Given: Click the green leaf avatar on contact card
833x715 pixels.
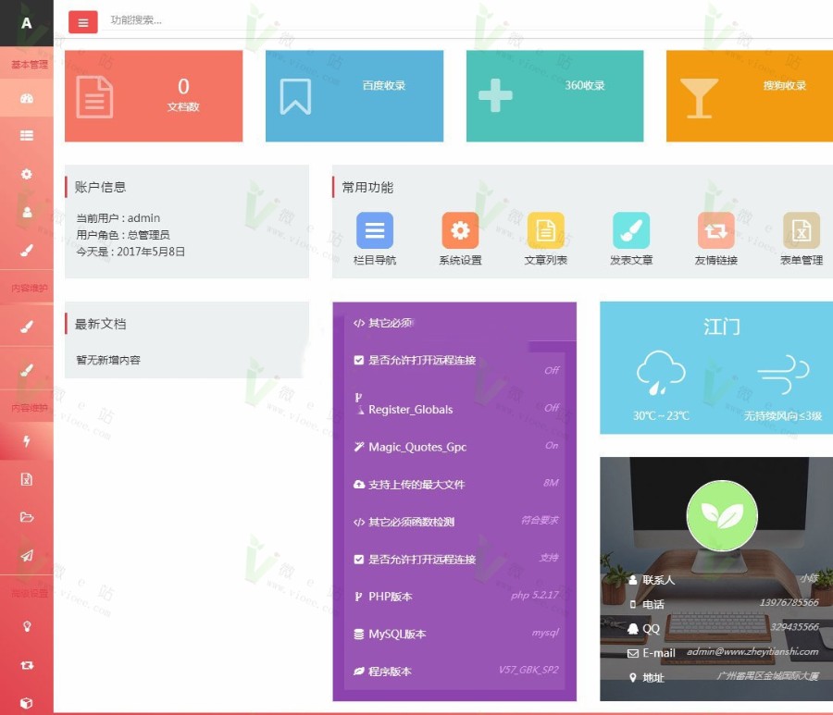Looking at the screenshot, I should tap(722, 515).
